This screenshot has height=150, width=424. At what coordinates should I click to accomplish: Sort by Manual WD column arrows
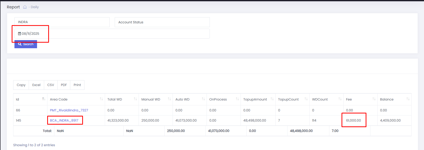point(169,99)
